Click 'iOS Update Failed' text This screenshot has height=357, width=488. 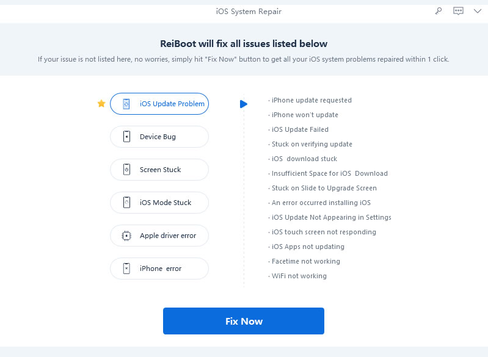(300, 129)
